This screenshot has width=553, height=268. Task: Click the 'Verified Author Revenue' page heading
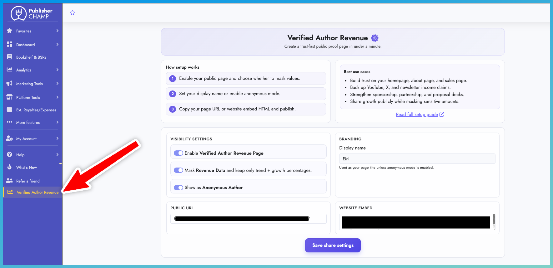[x=328, y=38]
